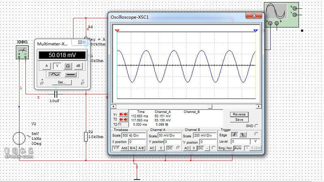
Task: Enable the GND radio button
Action: pos(256,126)
